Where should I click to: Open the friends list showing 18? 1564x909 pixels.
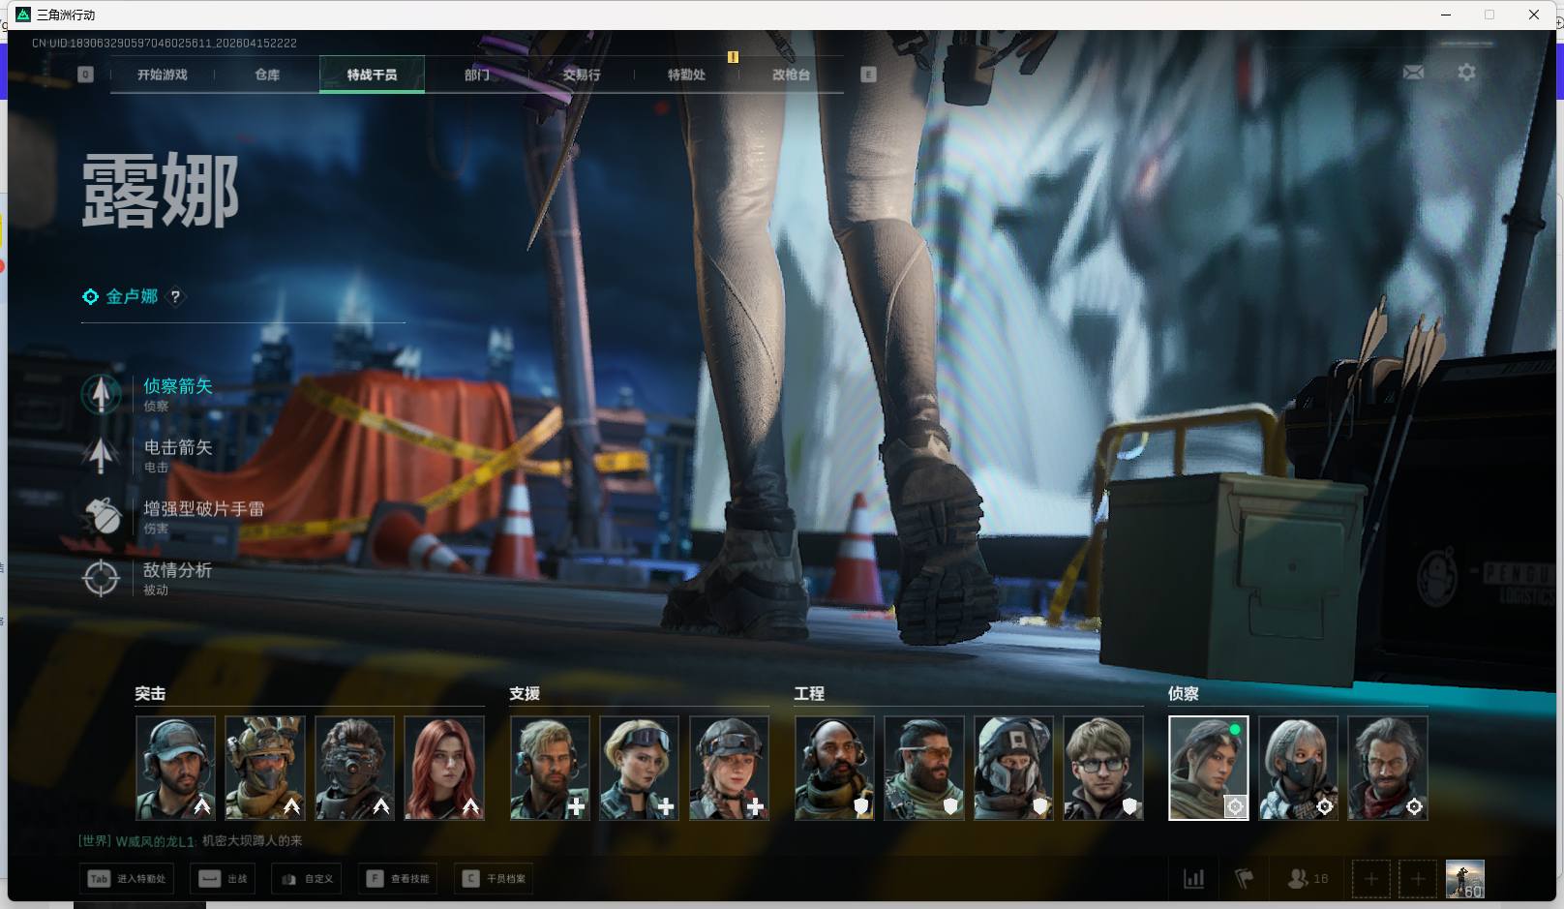pos(1308,879)
